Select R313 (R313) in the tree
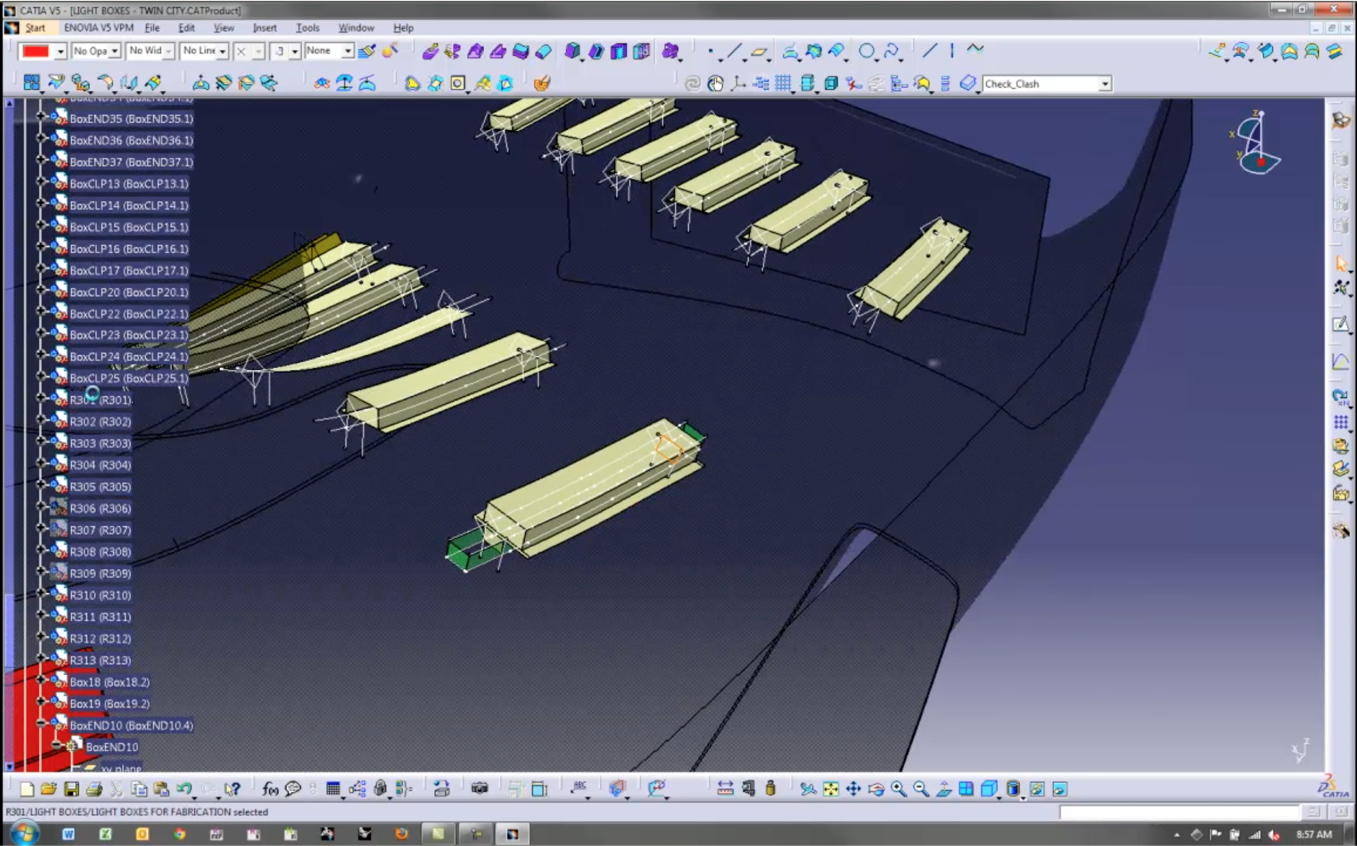The height and width of the screenshot is (846, 1357). (x=100, y=660)
